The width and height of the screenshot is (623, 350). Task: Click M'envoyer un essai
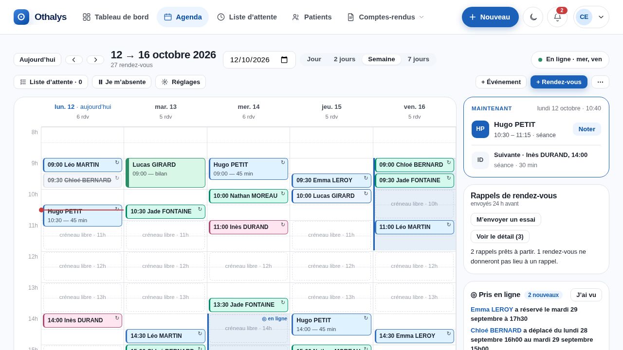(x=506, y=219)
